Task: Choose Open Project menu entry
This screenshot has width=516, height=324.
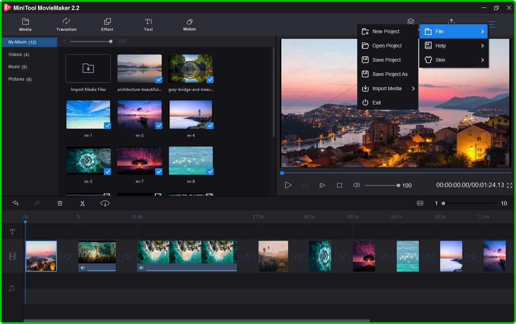Action: [x=388, y=46]
